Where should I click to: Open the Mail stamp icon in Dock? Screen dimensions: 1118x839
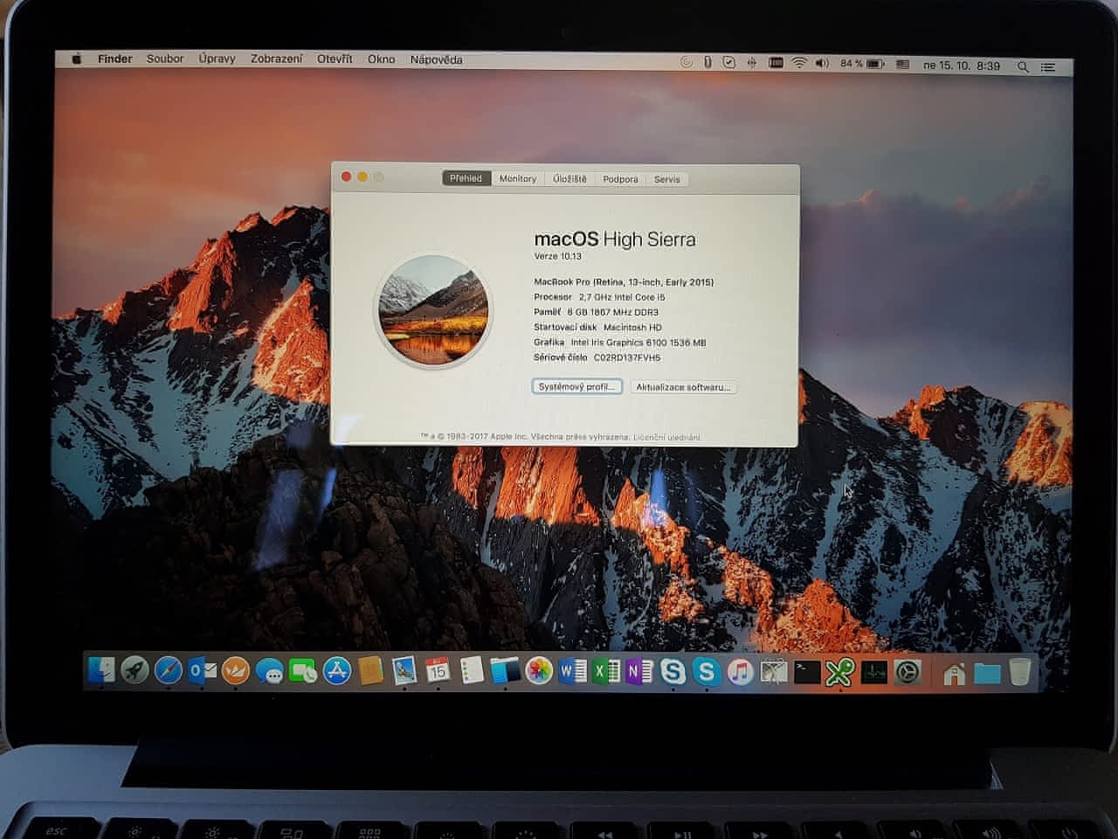coord(404,671)
